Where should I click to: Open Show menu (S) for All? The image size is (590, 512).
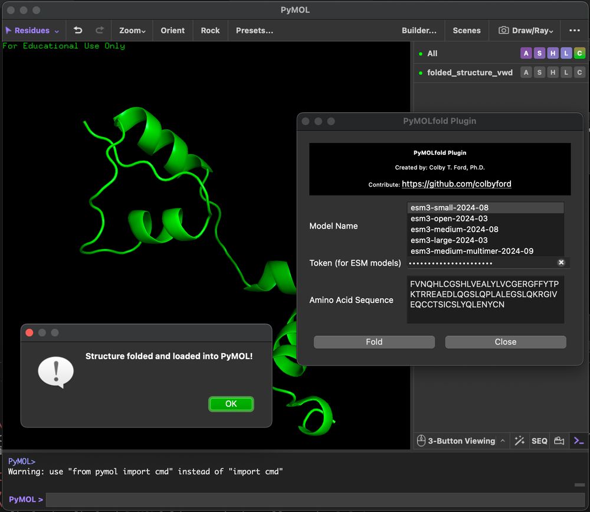[540, 53]
